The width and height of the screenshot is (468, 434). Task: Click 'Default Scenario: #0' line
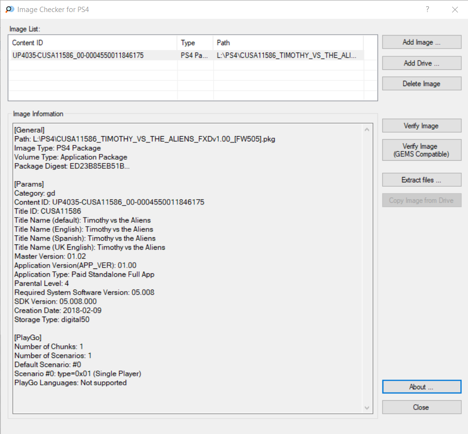tap(48, 364)
